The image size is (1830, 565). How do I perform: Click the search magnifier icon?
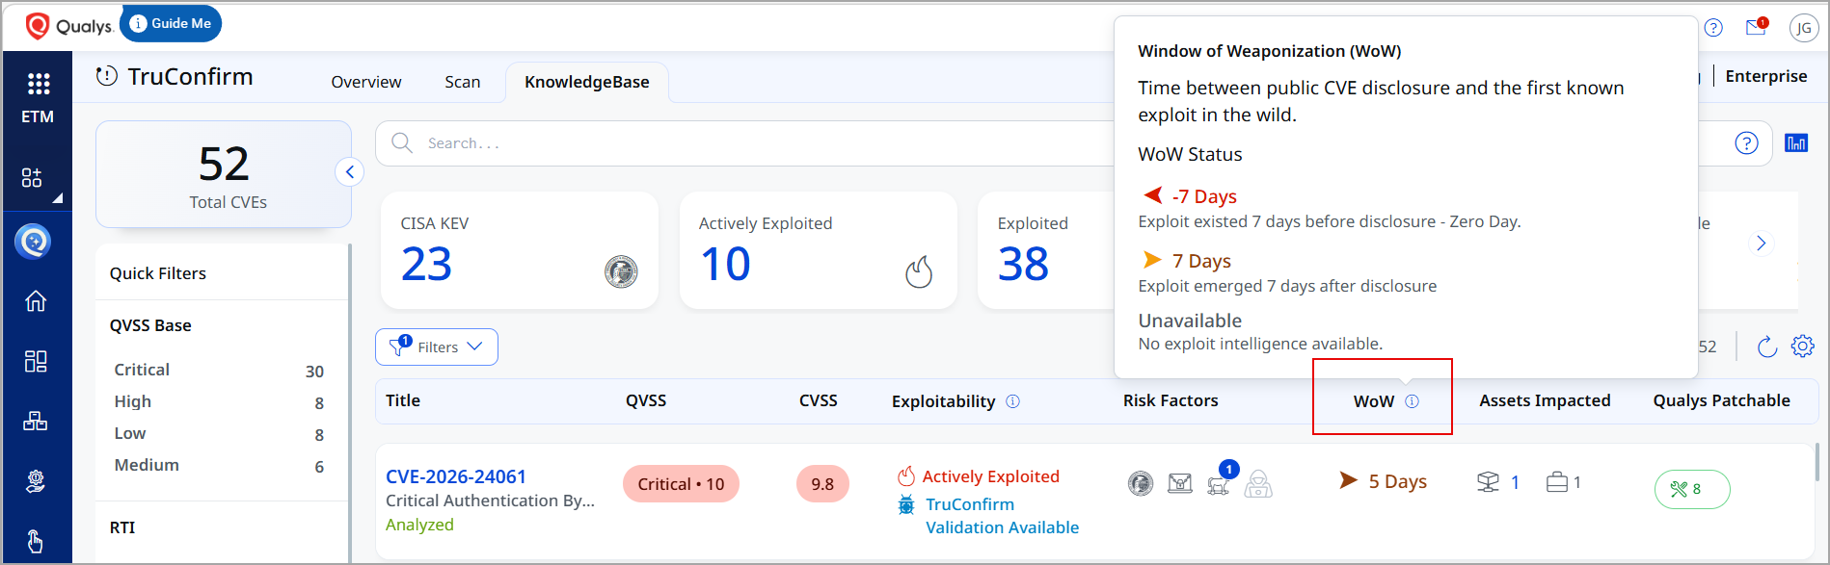[x=402, y=143]
